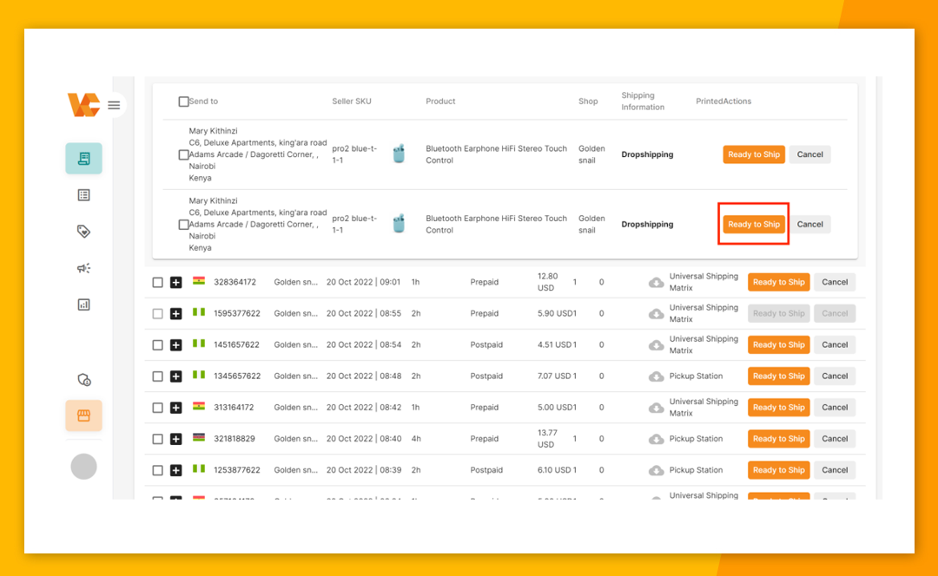Expand order 1451657622 with the plus button
938x576 pixels.
(175, 344)
